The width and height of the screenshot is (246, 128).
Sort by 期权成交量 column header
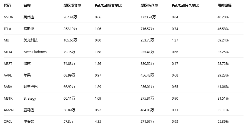coord(72,5)
